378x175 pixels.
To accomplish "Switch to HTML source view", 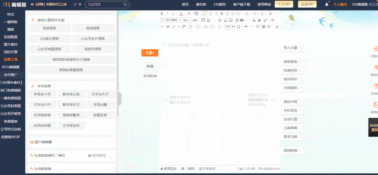I will click(x=162, y=27).
